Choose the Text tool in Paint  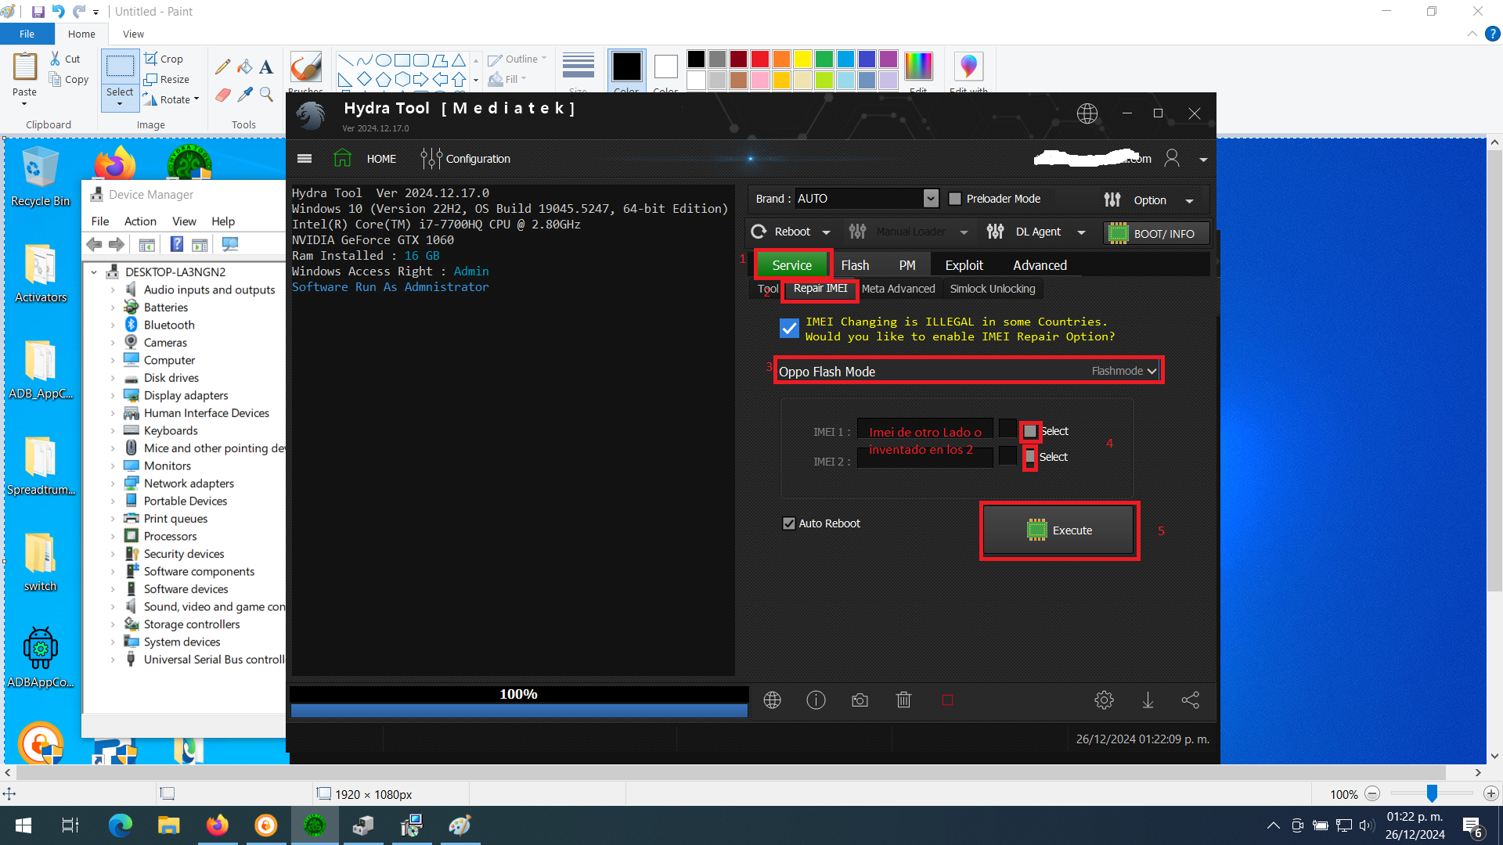coord(266,67)
